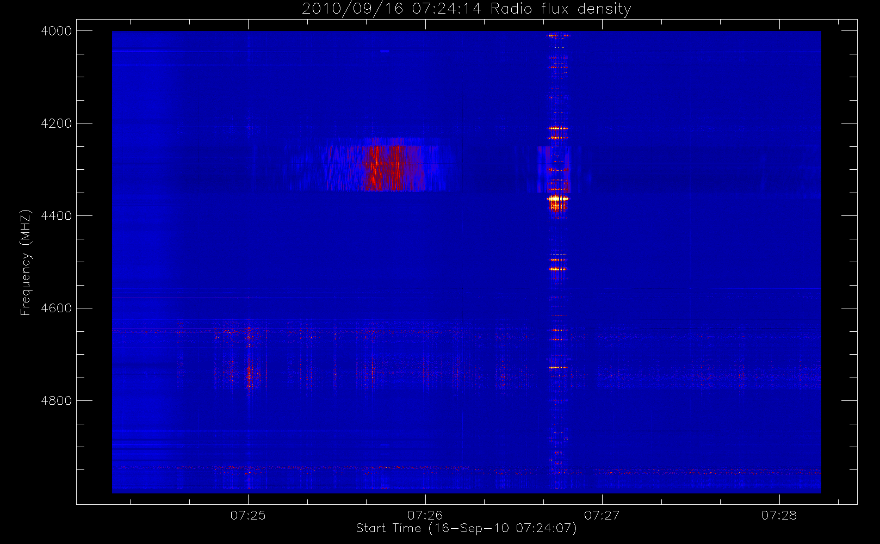880x544 pixels.
Task: Click the "Start Time (16-Sep-10 07:24:07)" label
Action: [x=466, y=528]
